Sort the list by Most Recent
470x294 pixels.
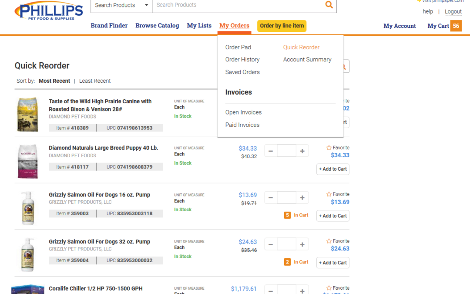[x=54, y=81]
